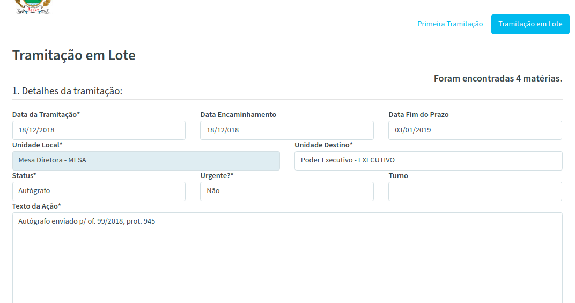Image resolution: width=575 pixels, height=303 pixels.
Task: Click the Tramitação em Lote page heading
Action: pos(73,55)
